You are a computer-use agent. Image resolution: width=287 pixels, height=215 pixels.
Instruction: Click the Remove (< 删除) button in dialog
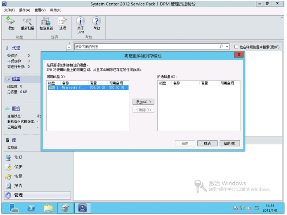(x=143, y=110)
